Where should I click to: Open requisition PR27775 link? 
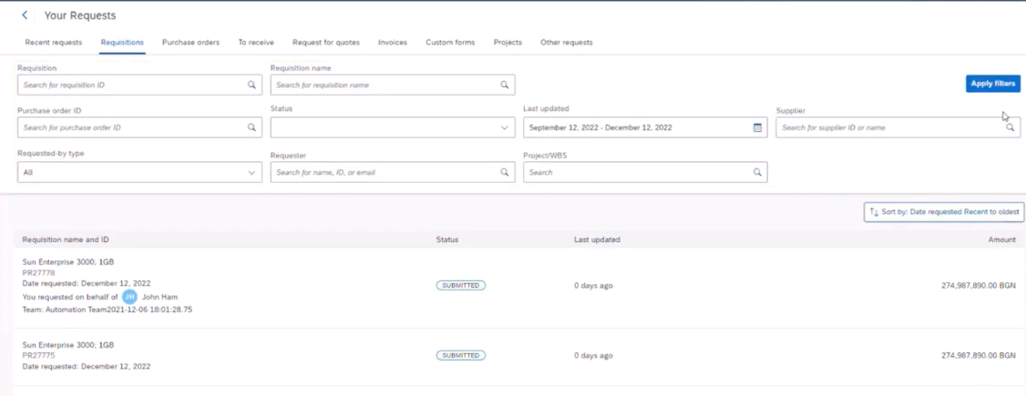pos(38,355)
